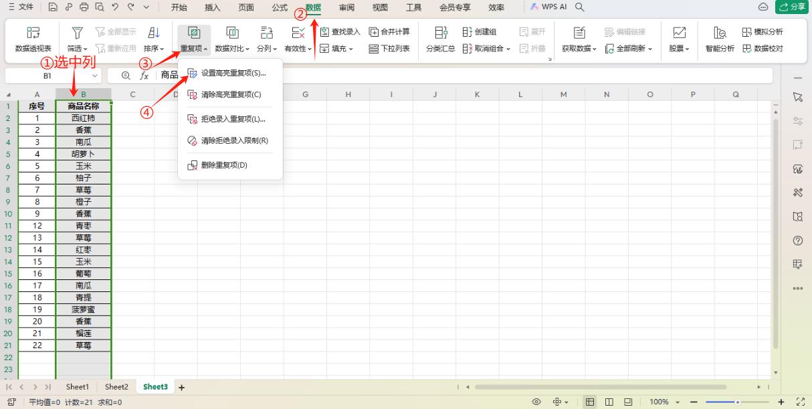Click the three-dots more icon in right sidebar
The image size is (812, 409).
(x=797, y=288)
